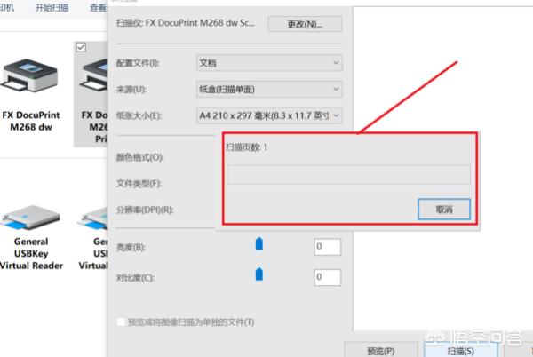The image size is (533, 357).
Task: Click the partially visible 印机 toolbar item
Action: [x=11, y=7]
